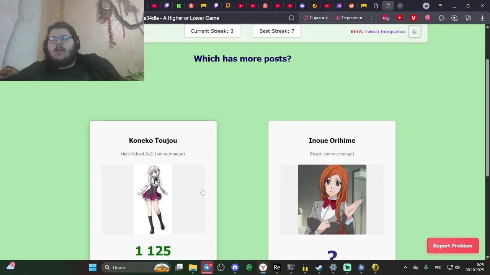The width and height of the screenshot is (490, 275).
Task: Click the taskbar Поиск search box
Action: click(x=137, y=267)
